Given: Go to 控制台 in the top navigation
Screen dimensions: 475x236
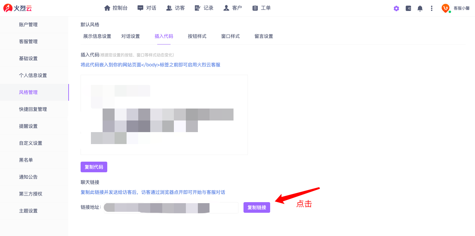Looking at the screenshot, I should (116, 8).
